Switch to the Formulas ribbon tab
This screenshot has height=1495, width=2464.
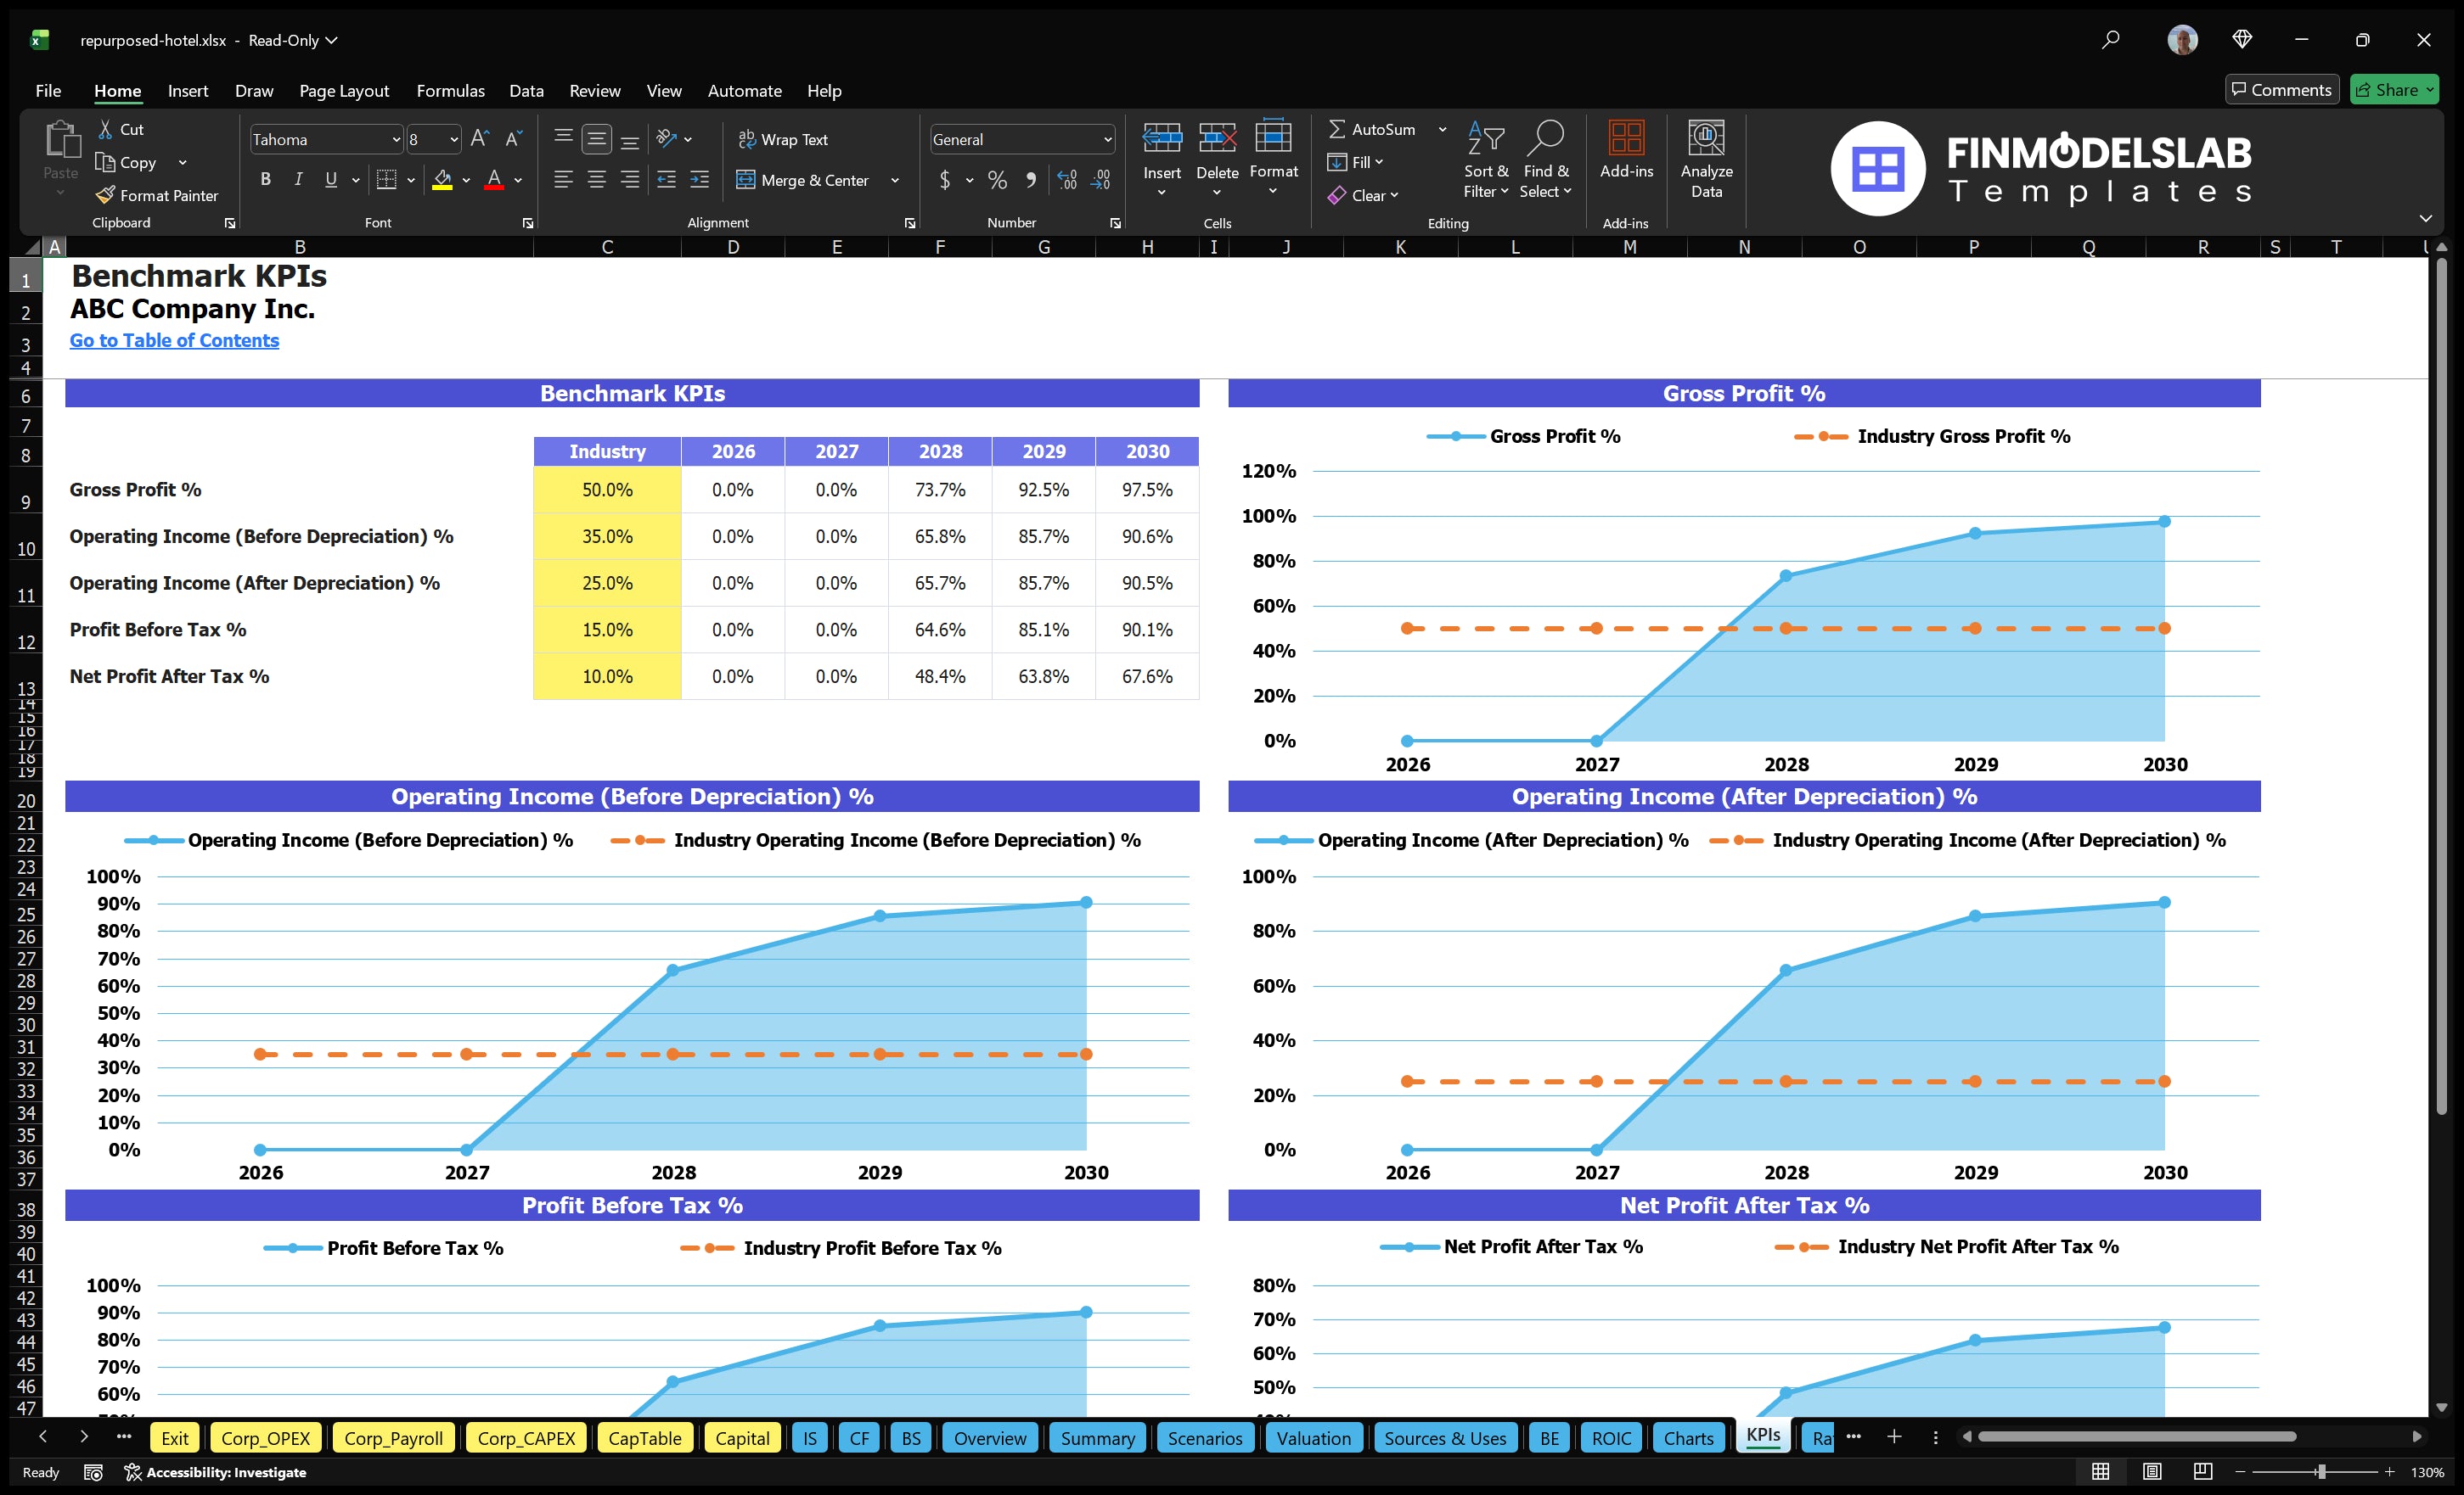pos(450,90)
